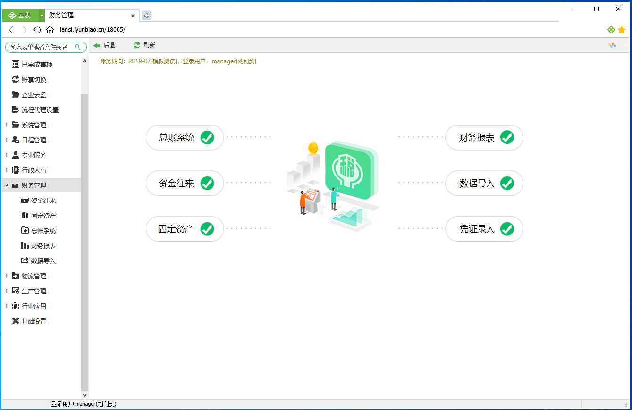This screenshot has width=632, height=410.
Task: Click sidebar scrollbar up arrow
Action: coord(85,61)
